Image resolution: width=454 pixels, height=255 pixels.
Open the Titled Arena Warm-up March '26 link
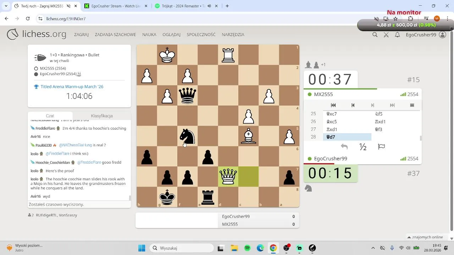[x=72, y=87]
